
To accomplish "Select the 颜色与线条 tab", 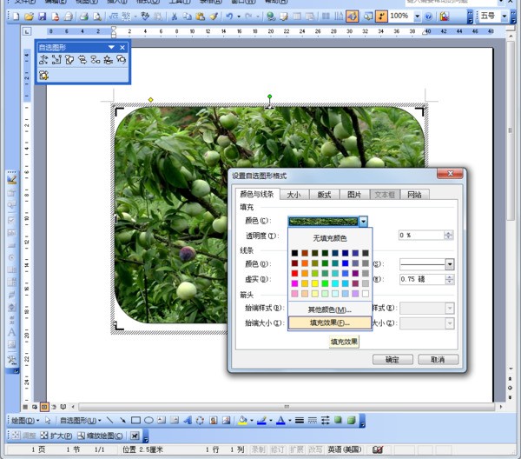I will pyautogui.click(x=257, y=194).
